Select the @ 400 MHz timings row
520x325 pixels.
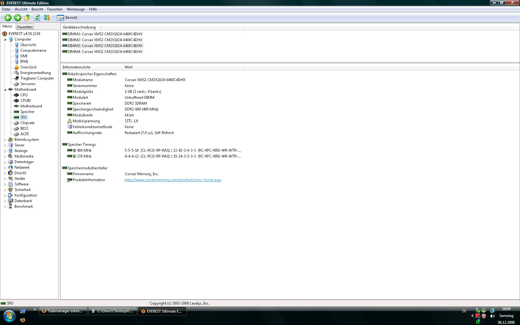click(152, 150)
